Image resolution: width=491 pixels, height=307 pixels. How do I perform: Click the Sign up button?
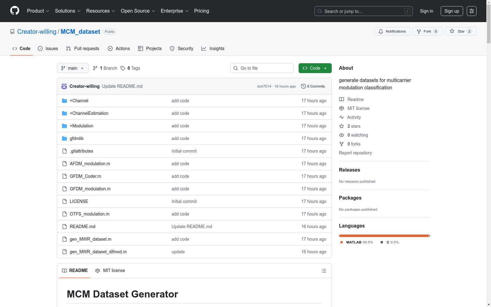pyautogui.click(x=452, y=11)
